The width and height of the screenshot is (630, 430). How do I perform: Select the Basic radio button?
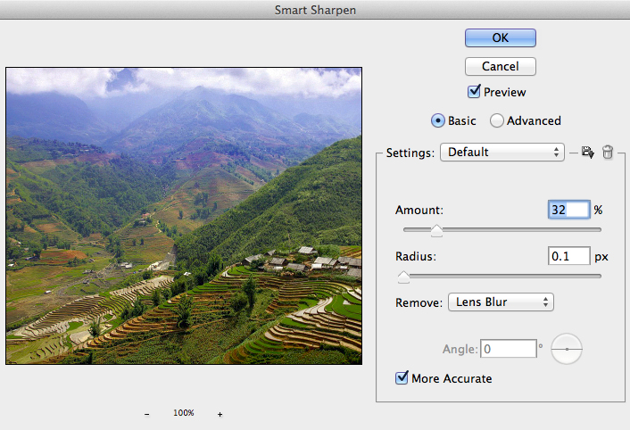tap(437, 120)
